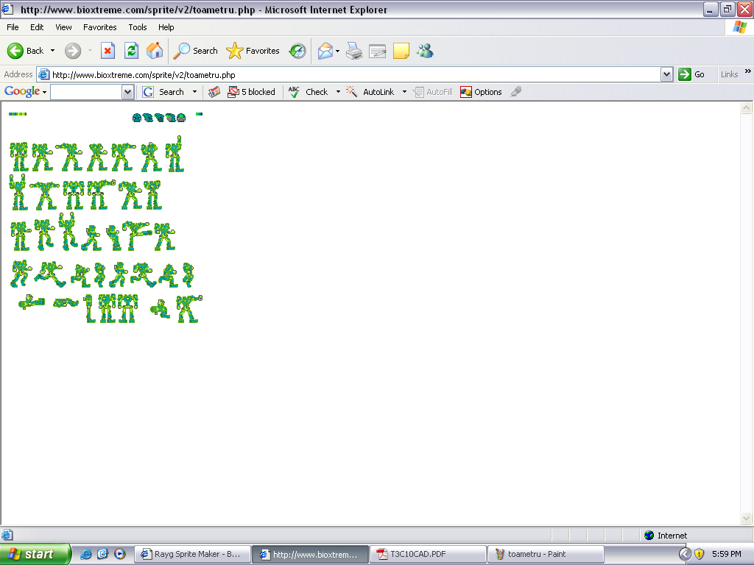Open the History clock icon
Viewport: 754px width, 565px height.
tap(297, 51)
